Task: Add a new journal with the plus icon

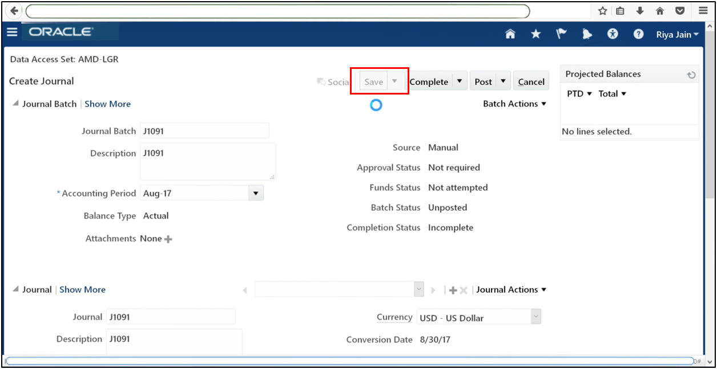Action: pyautogui.click(x=452, y=290)
